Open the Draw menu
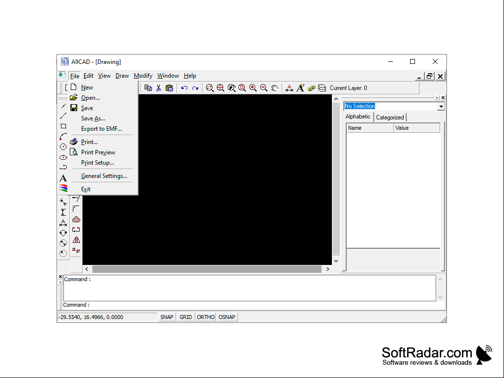The image size is (504, 378). point(122,76)
